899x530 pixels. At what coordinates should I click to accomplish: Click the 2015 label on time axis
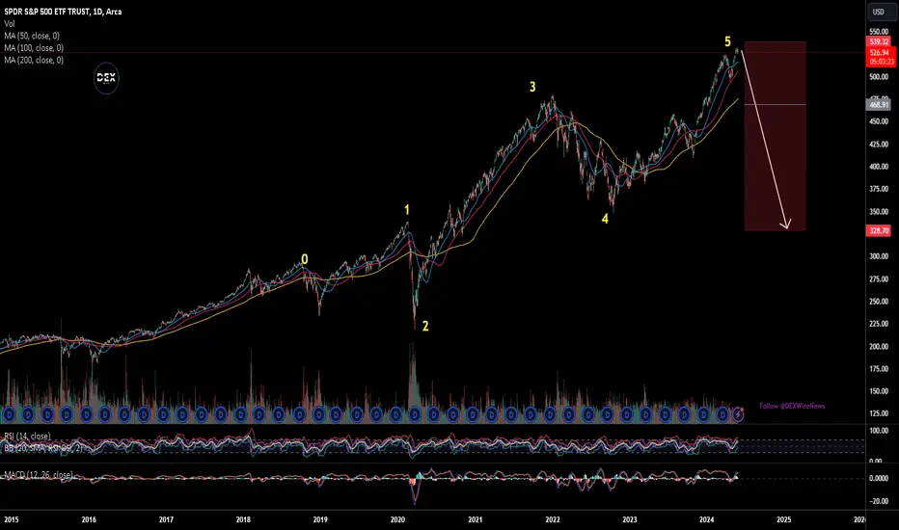click(12, 519)
